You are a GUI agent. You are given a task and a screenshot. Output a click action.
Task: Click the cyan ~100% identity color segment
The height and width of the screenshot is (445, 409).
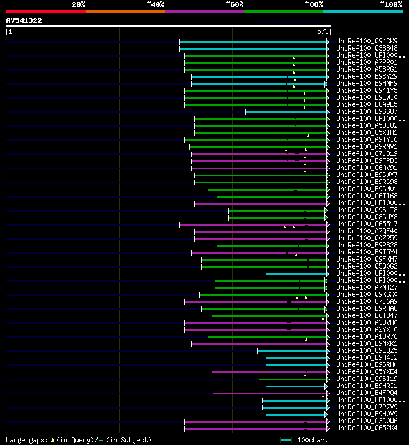tap(364, 12)
